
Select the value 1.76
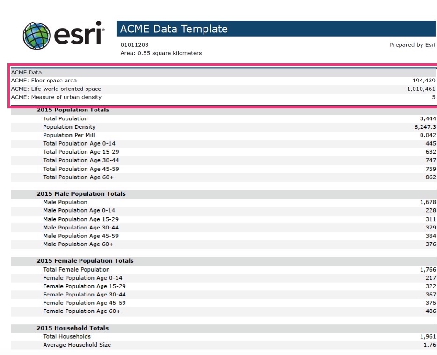pyautogui.click(x=430, y=345)
